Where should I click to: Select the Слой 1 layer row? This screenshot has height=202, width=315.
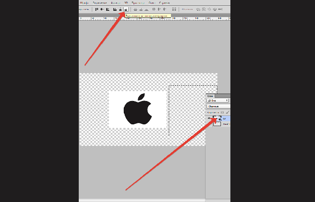(x=218, y=124)
